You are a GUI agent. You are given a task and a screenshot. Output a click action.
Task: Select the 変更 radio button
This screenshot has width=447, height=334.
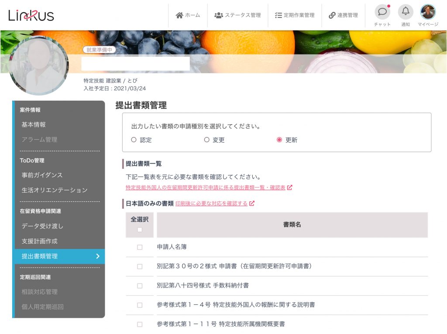(207, 140)
